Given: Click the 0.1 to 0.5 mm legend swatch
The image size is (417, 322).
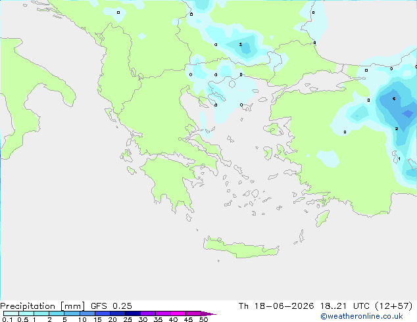Looking at the screenshot, I should [11, 313].
